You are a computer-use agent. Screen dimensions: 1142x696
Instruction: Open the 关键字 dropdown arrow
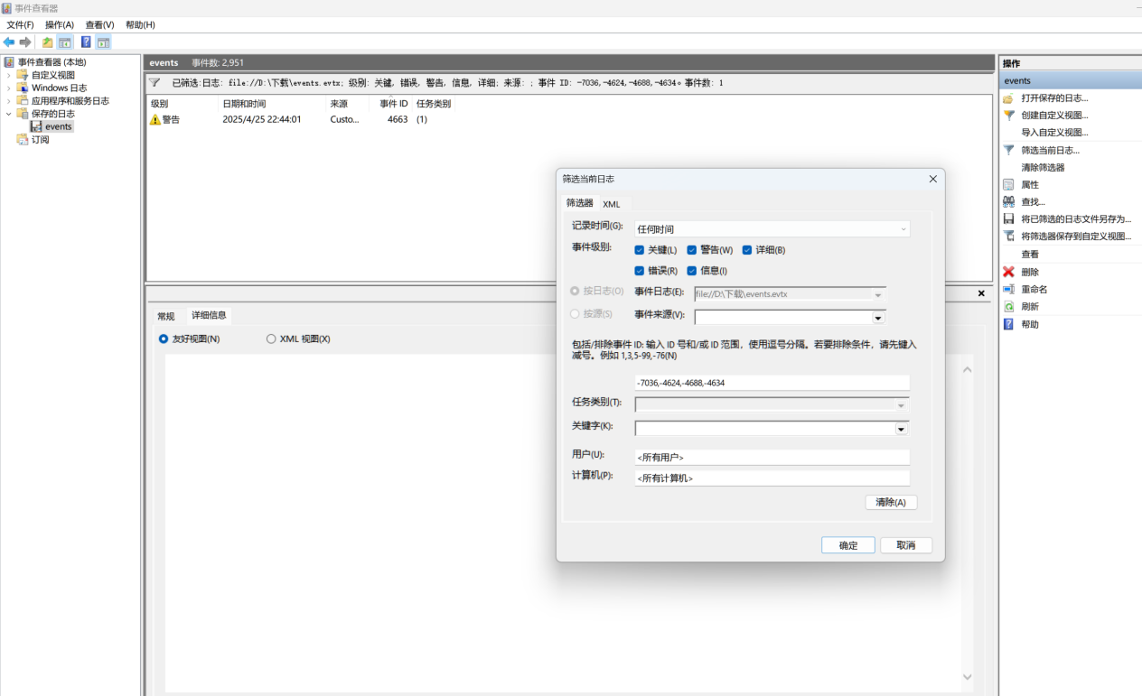pyautogui.click(x=901, y=430)
